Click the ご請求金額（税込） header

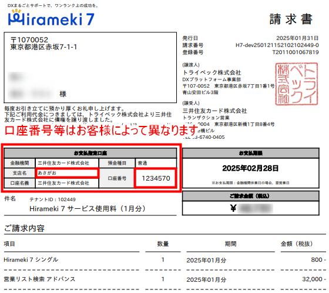pos(251,196)
